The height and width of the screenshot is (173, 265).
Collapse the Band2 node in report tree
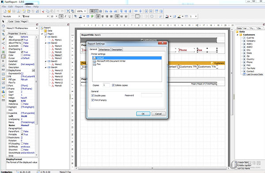point(45,43)
